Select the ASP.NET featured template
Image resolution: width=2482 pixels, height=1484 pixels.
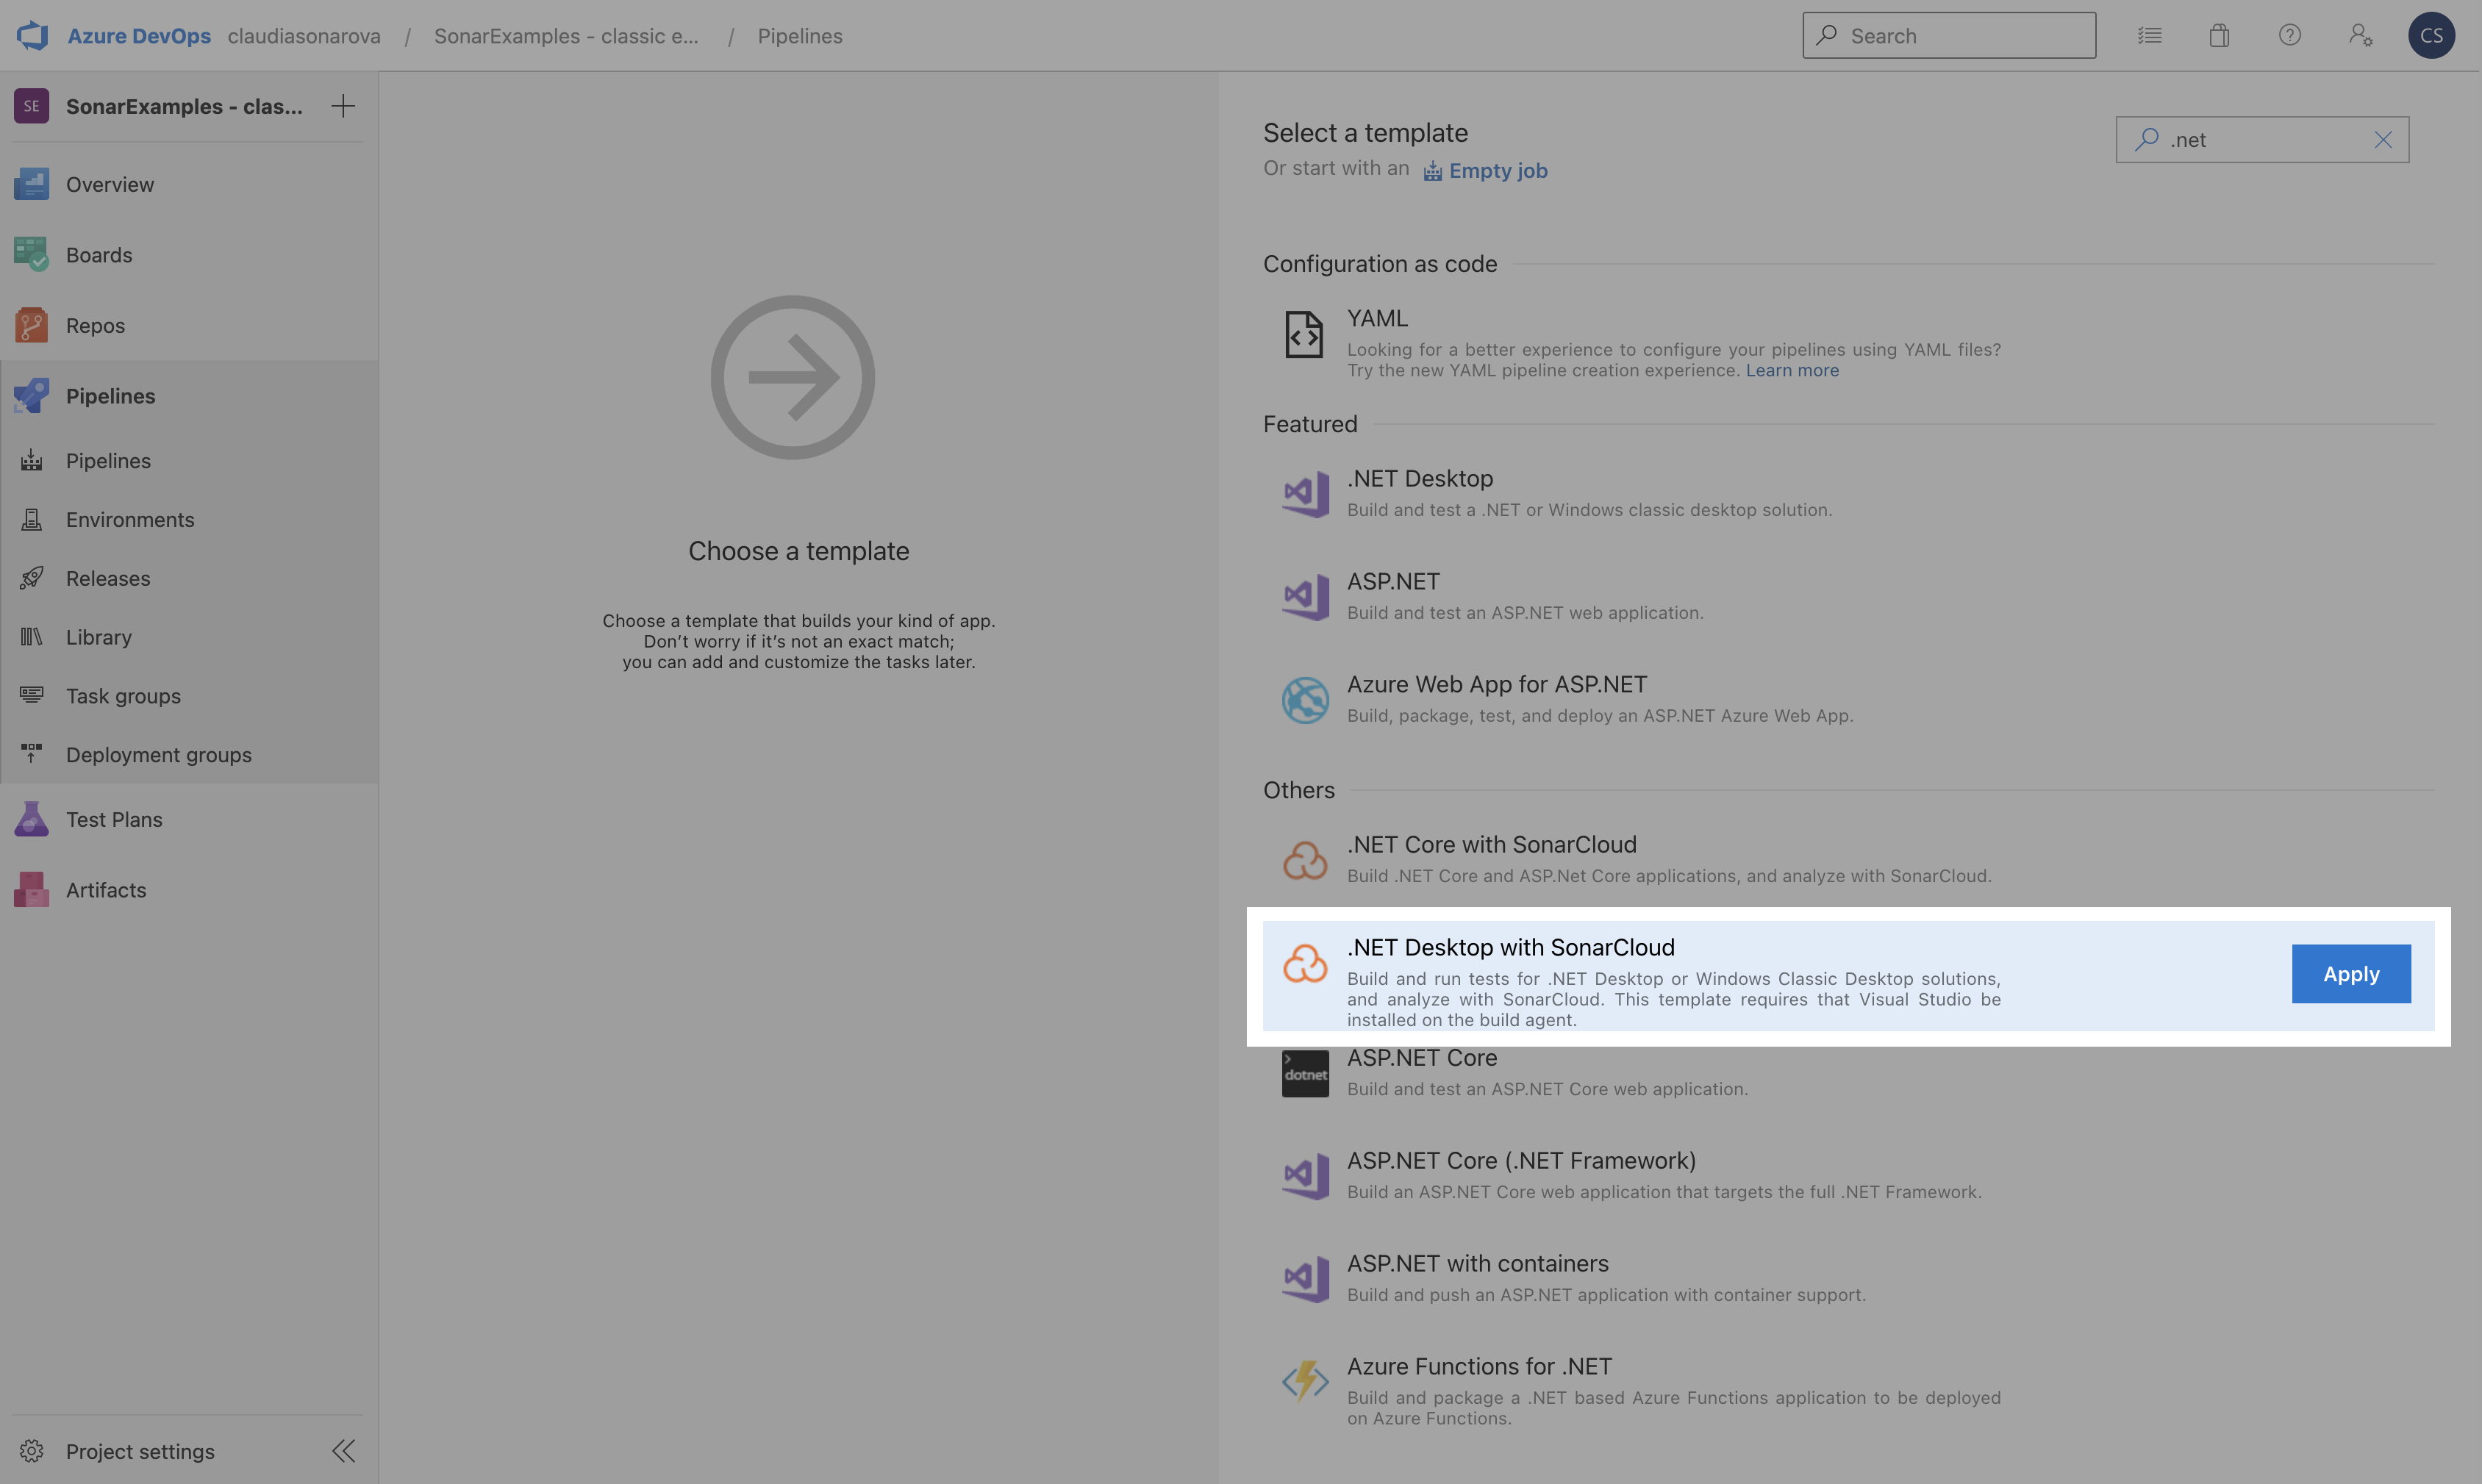(1848, 597)
